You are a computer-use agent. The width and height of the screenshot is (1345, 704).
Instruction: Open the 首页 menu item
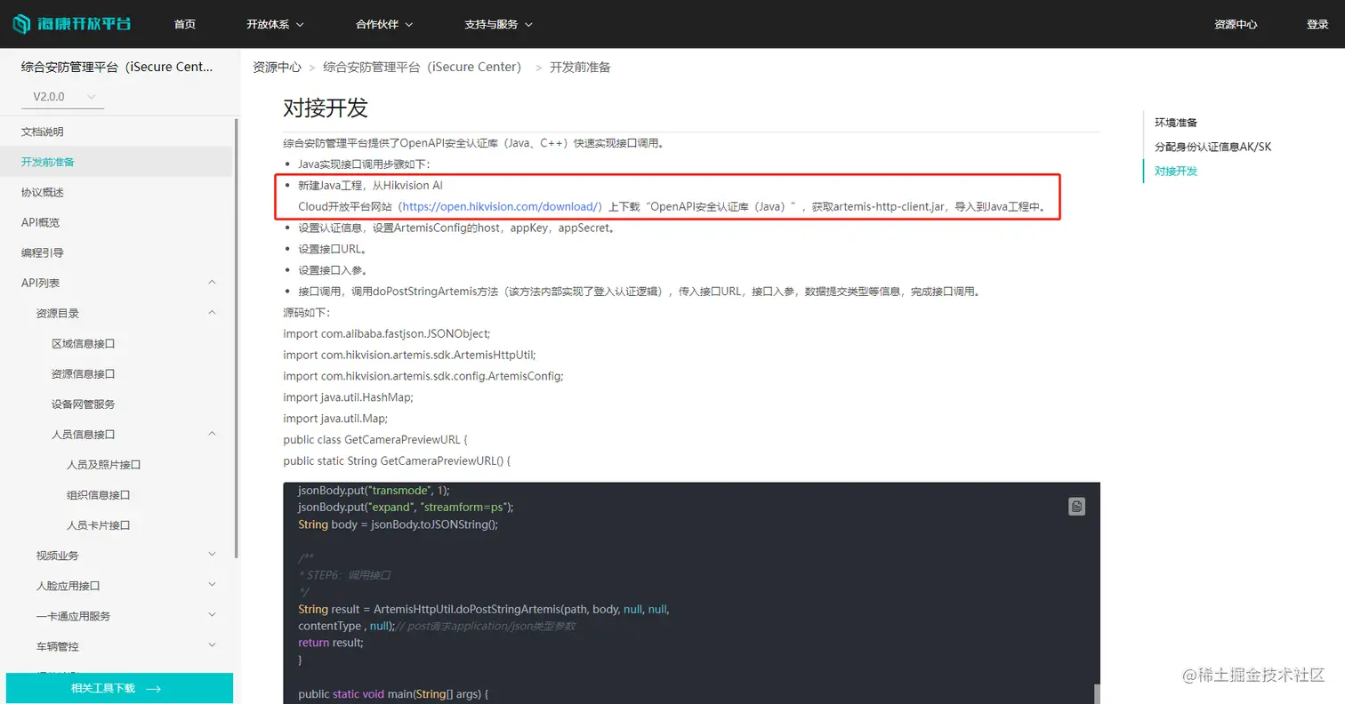click(x=185, y=25)
